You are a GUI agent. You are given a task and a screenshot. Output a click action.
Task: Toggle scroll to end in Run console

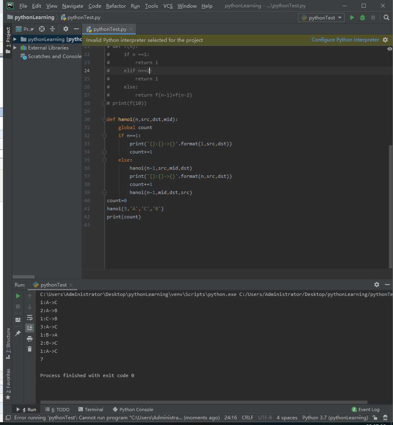pos(30,328)
